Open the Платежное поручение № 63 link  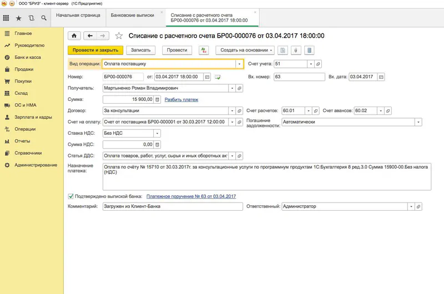point(191,196)
